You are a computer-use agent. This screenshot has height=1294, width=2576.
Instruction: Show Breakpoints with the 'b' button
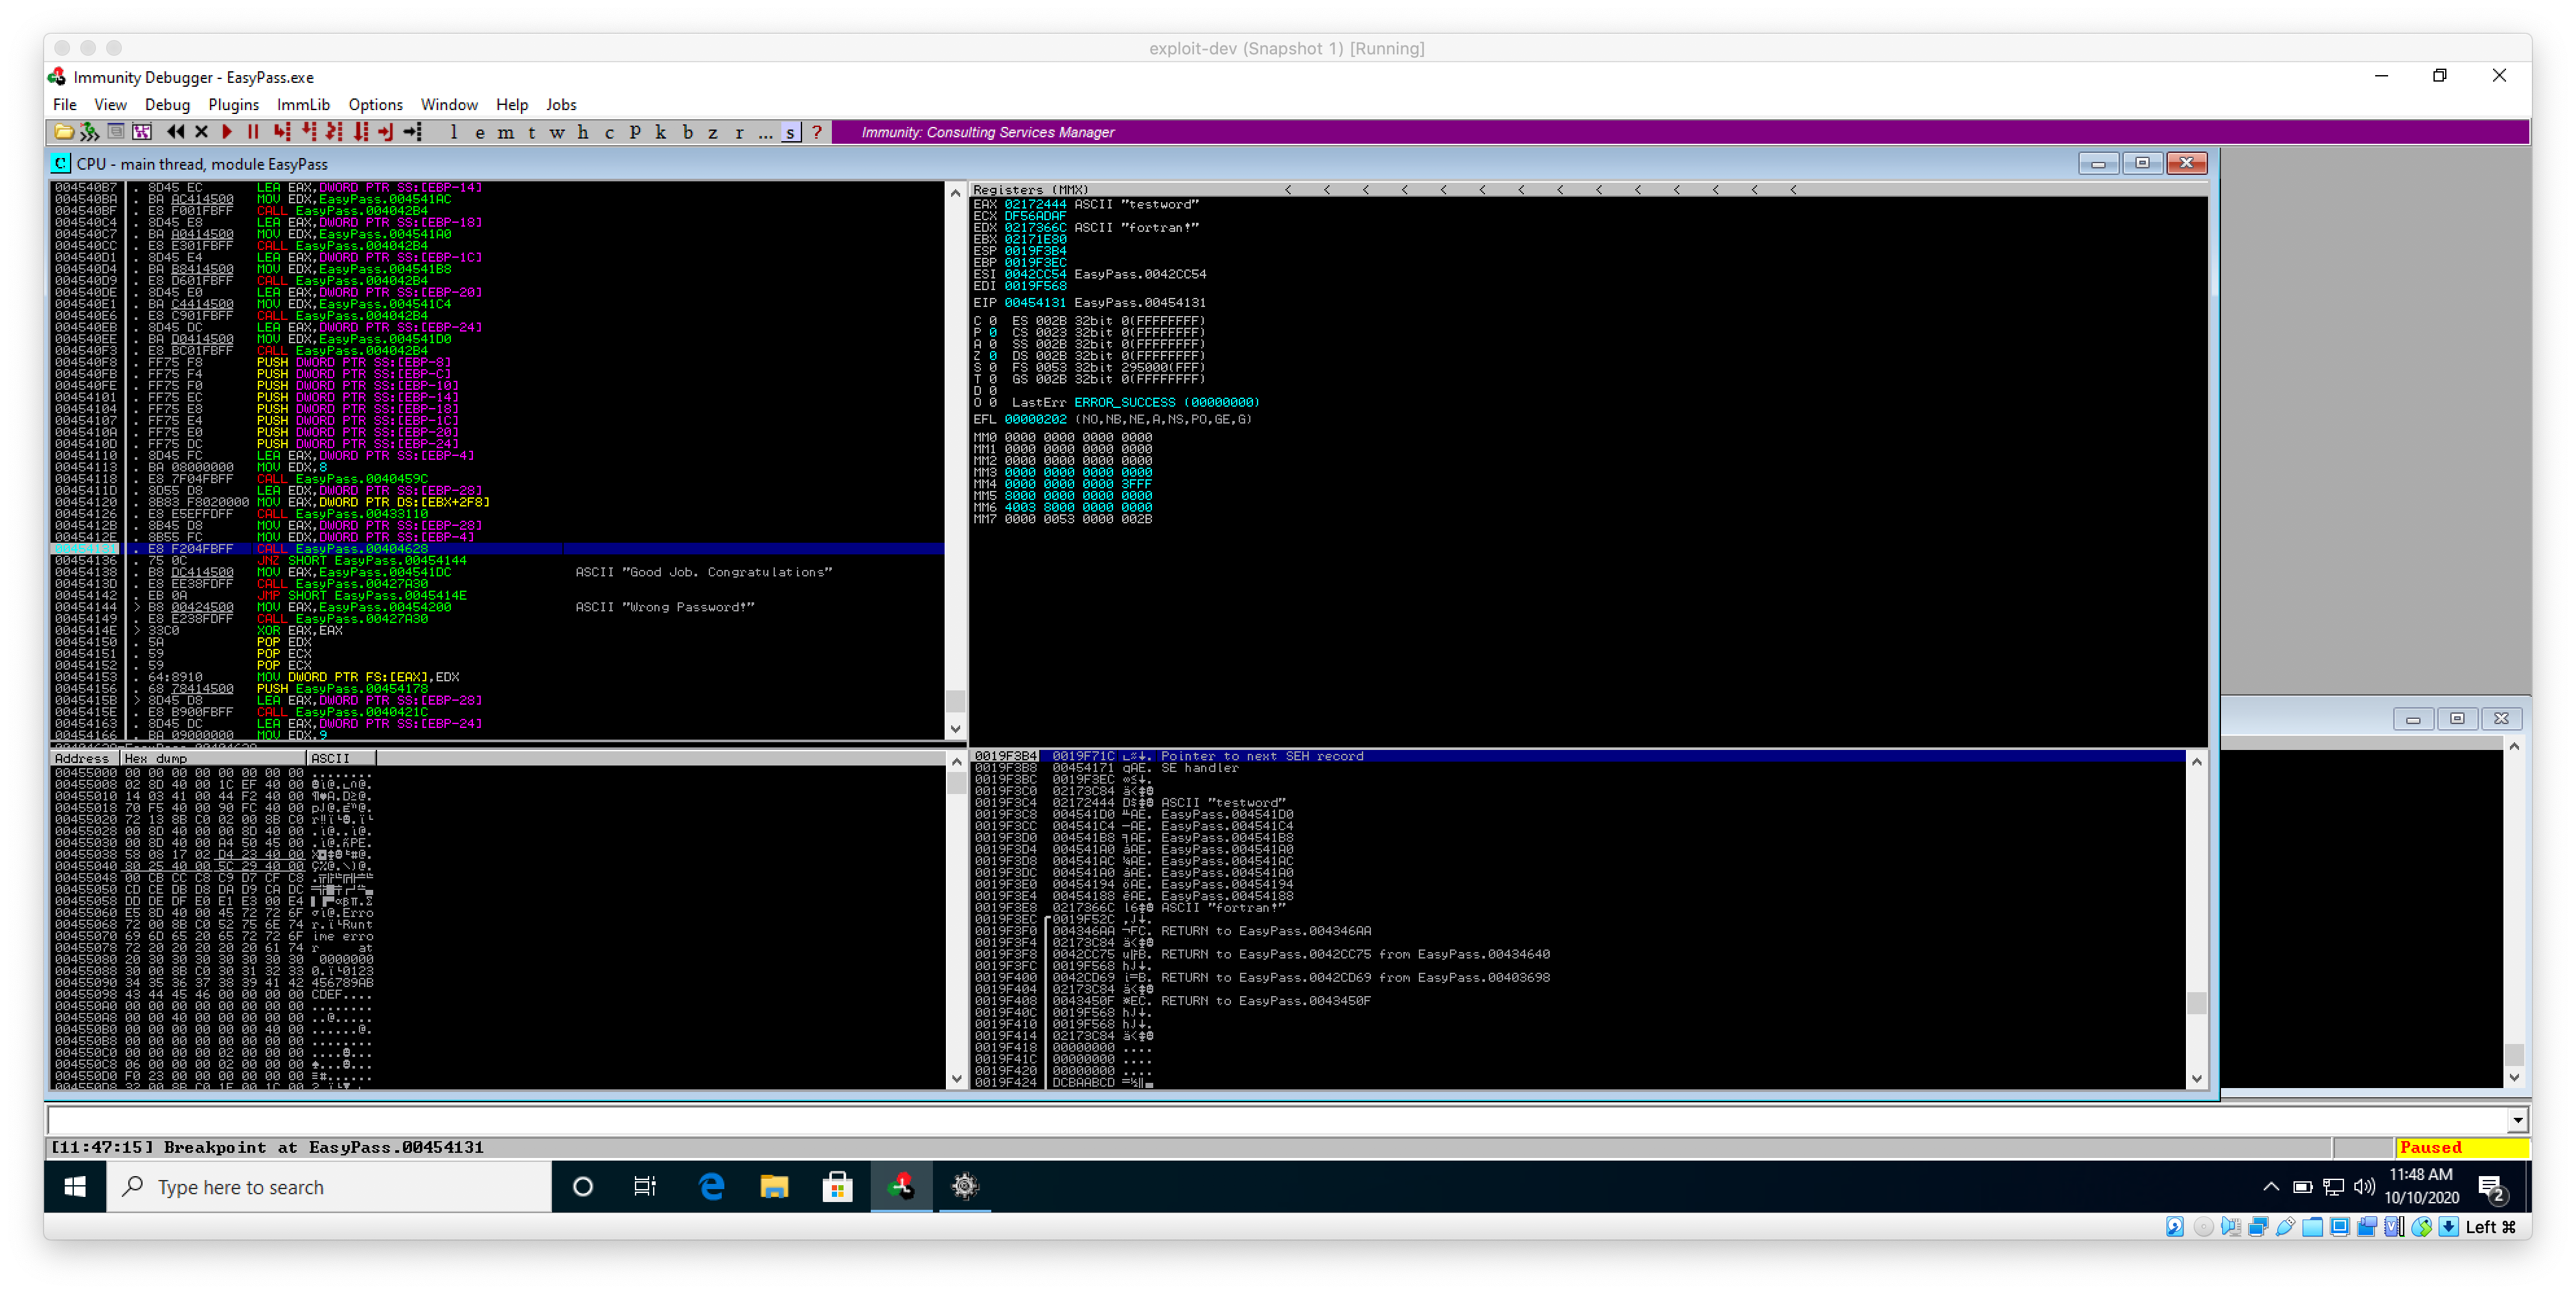tap(687, 132)
